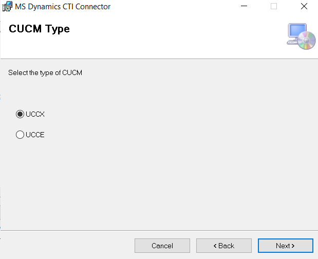The width and height of the screenshot is (318, 259).
Task: Click the computer and disc setup graphic
Action: click(301, 36)
